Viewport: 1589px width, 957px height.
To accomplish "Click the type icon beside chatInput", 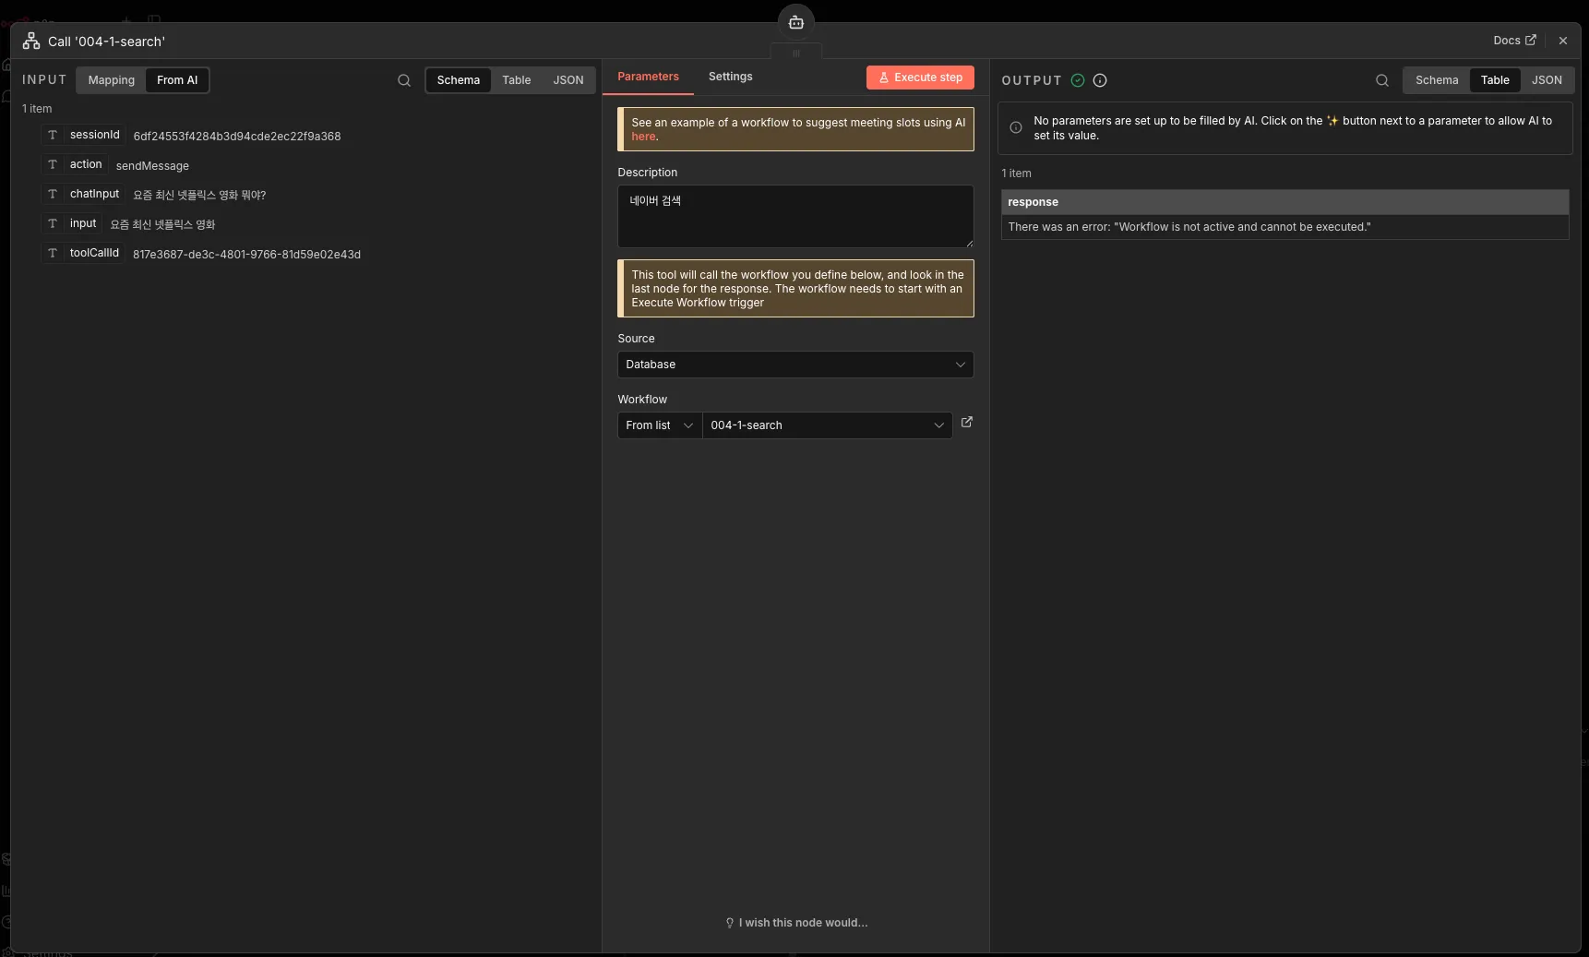I will pyautogui.click(x=53, y=194).
